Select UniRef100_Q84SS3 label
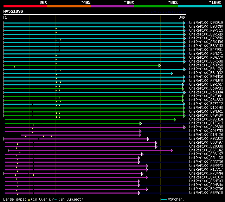 click(x=206, y=100)
